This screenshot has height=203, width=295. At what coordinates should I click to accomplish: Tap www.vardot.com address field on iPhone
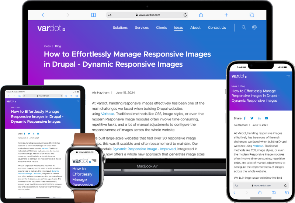tap(261, 185)
